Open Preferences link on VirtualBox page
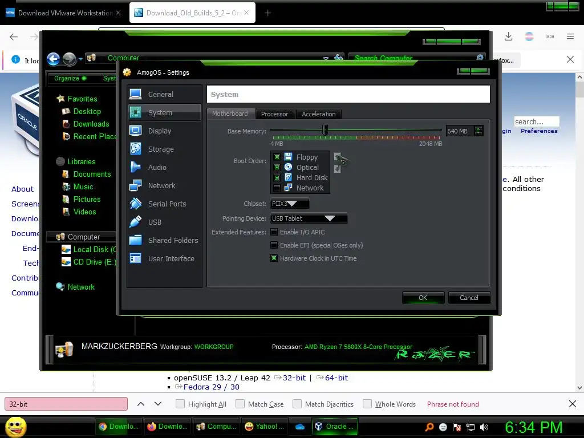The height and width of the screenshot is (438, 584). tap(539, 131)
